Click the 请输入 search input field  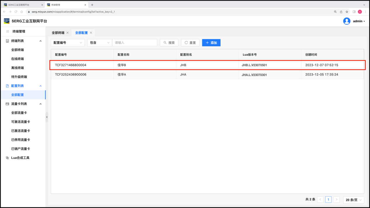coord(135,43)
